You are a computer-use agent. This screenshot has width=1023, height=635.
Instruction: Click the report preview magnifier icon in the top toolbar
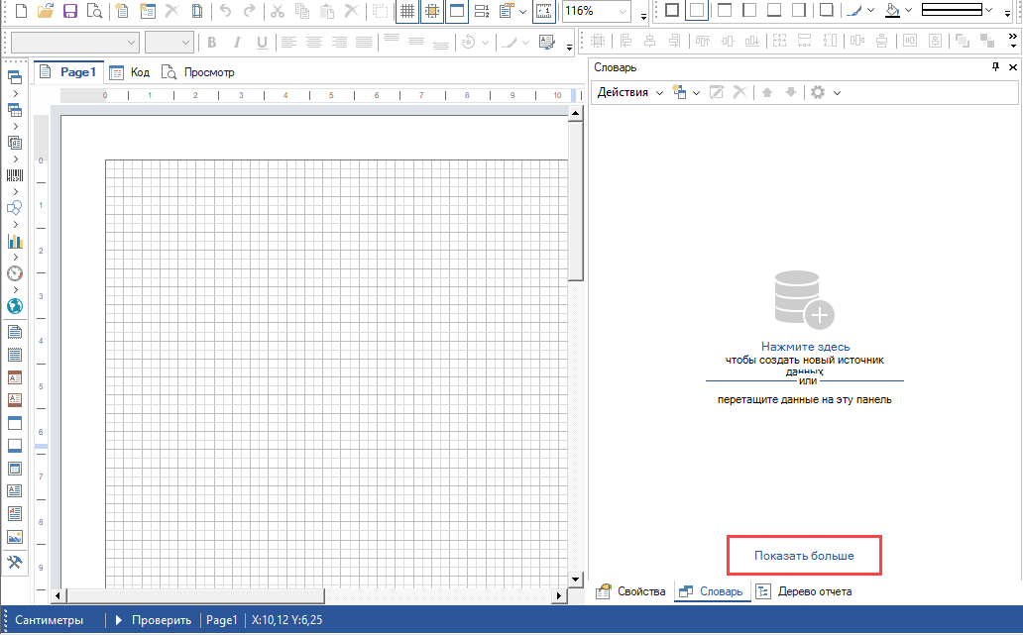(x=94, y=11)
